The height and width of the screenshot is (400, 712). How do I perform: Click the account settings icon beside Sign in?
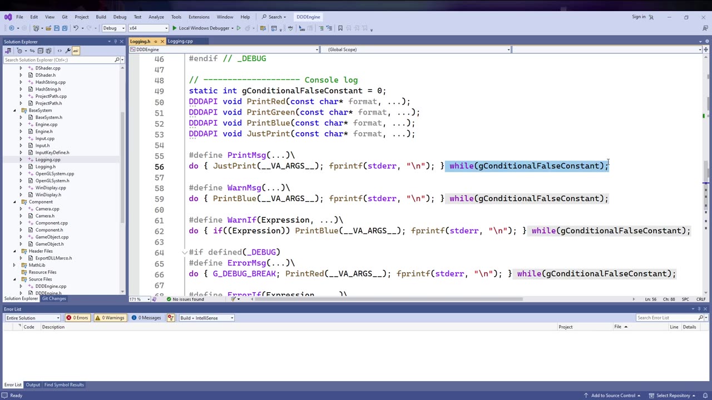tap(651, 17)
